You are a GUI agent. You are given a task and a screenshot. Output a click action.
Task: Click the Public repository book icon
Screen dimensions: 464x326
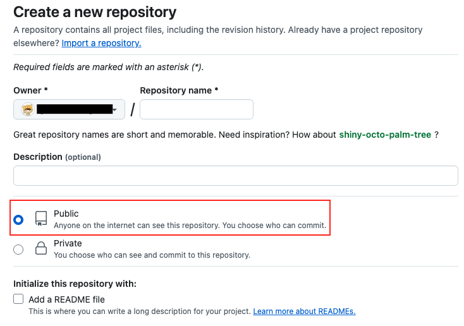41,219
